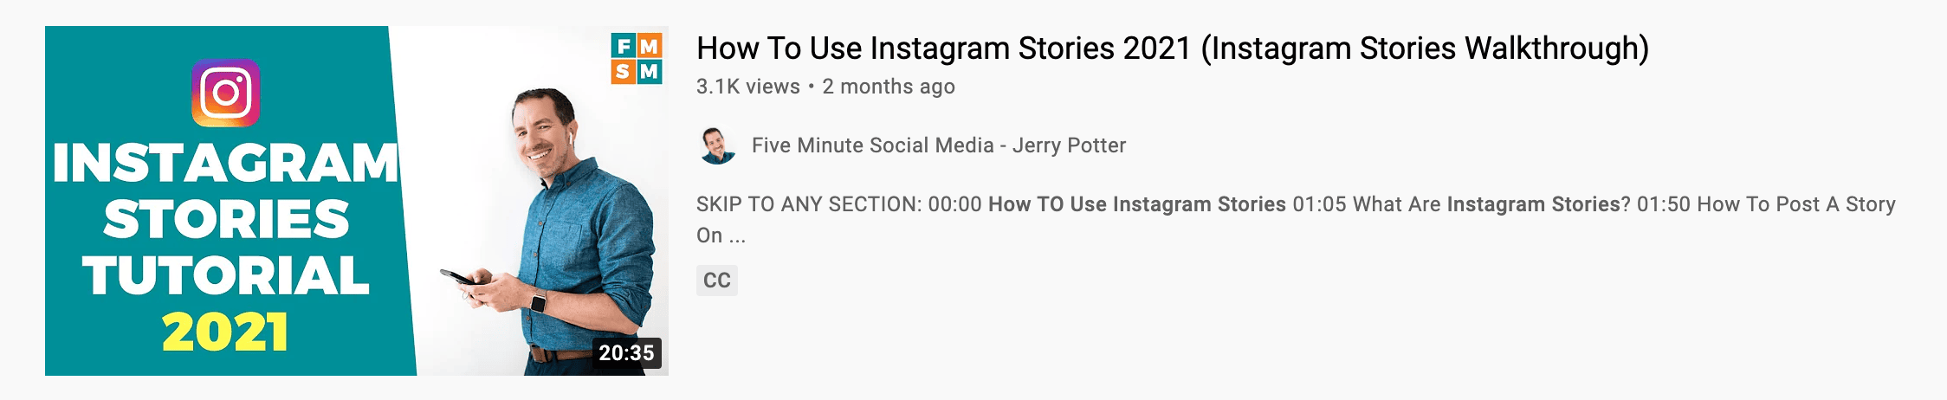Click the bold 'How TO Use Instagram Stories' text
The width and height of the screenshot is (1947, 400).
tap(1137, 204)
